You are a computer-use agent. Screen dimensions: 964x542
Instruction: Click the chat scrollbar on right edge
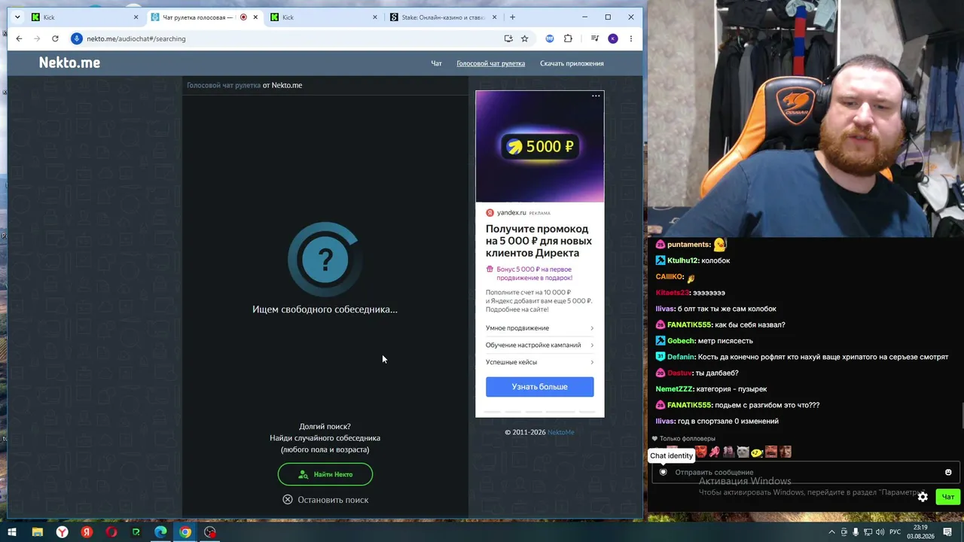[962, 416]
